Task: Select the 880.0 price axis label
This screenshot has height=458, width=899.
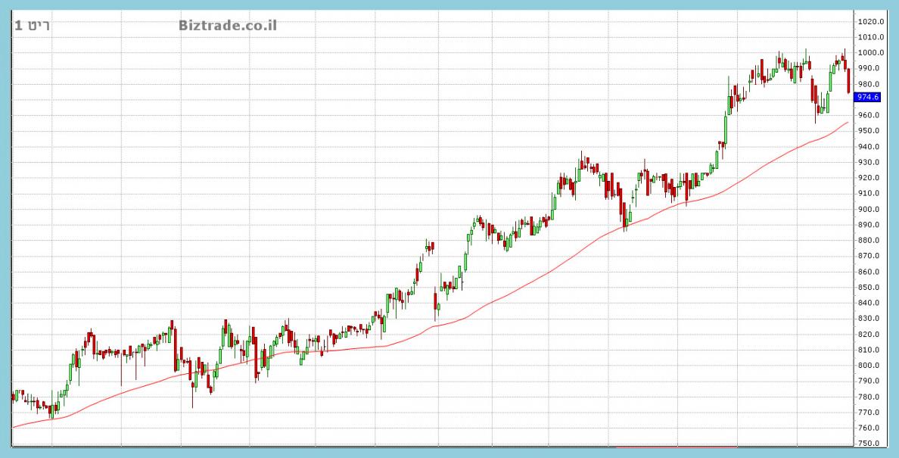Action: click(870, 240)
